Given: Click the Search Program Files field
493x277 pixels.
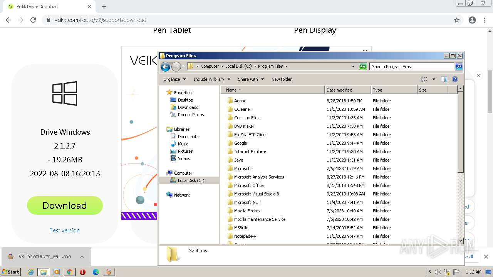Looking at the screenshot, I should coord(411,67).
